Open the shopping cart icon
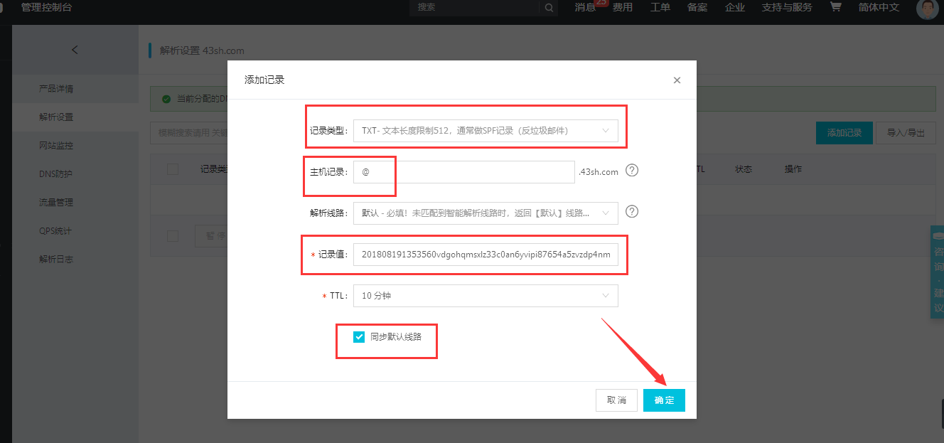This screenshot has width=944, height=443. [x=835, y=7]
